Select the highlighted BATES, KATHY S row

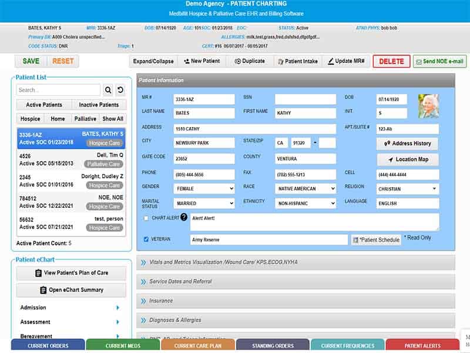point(71,138)
